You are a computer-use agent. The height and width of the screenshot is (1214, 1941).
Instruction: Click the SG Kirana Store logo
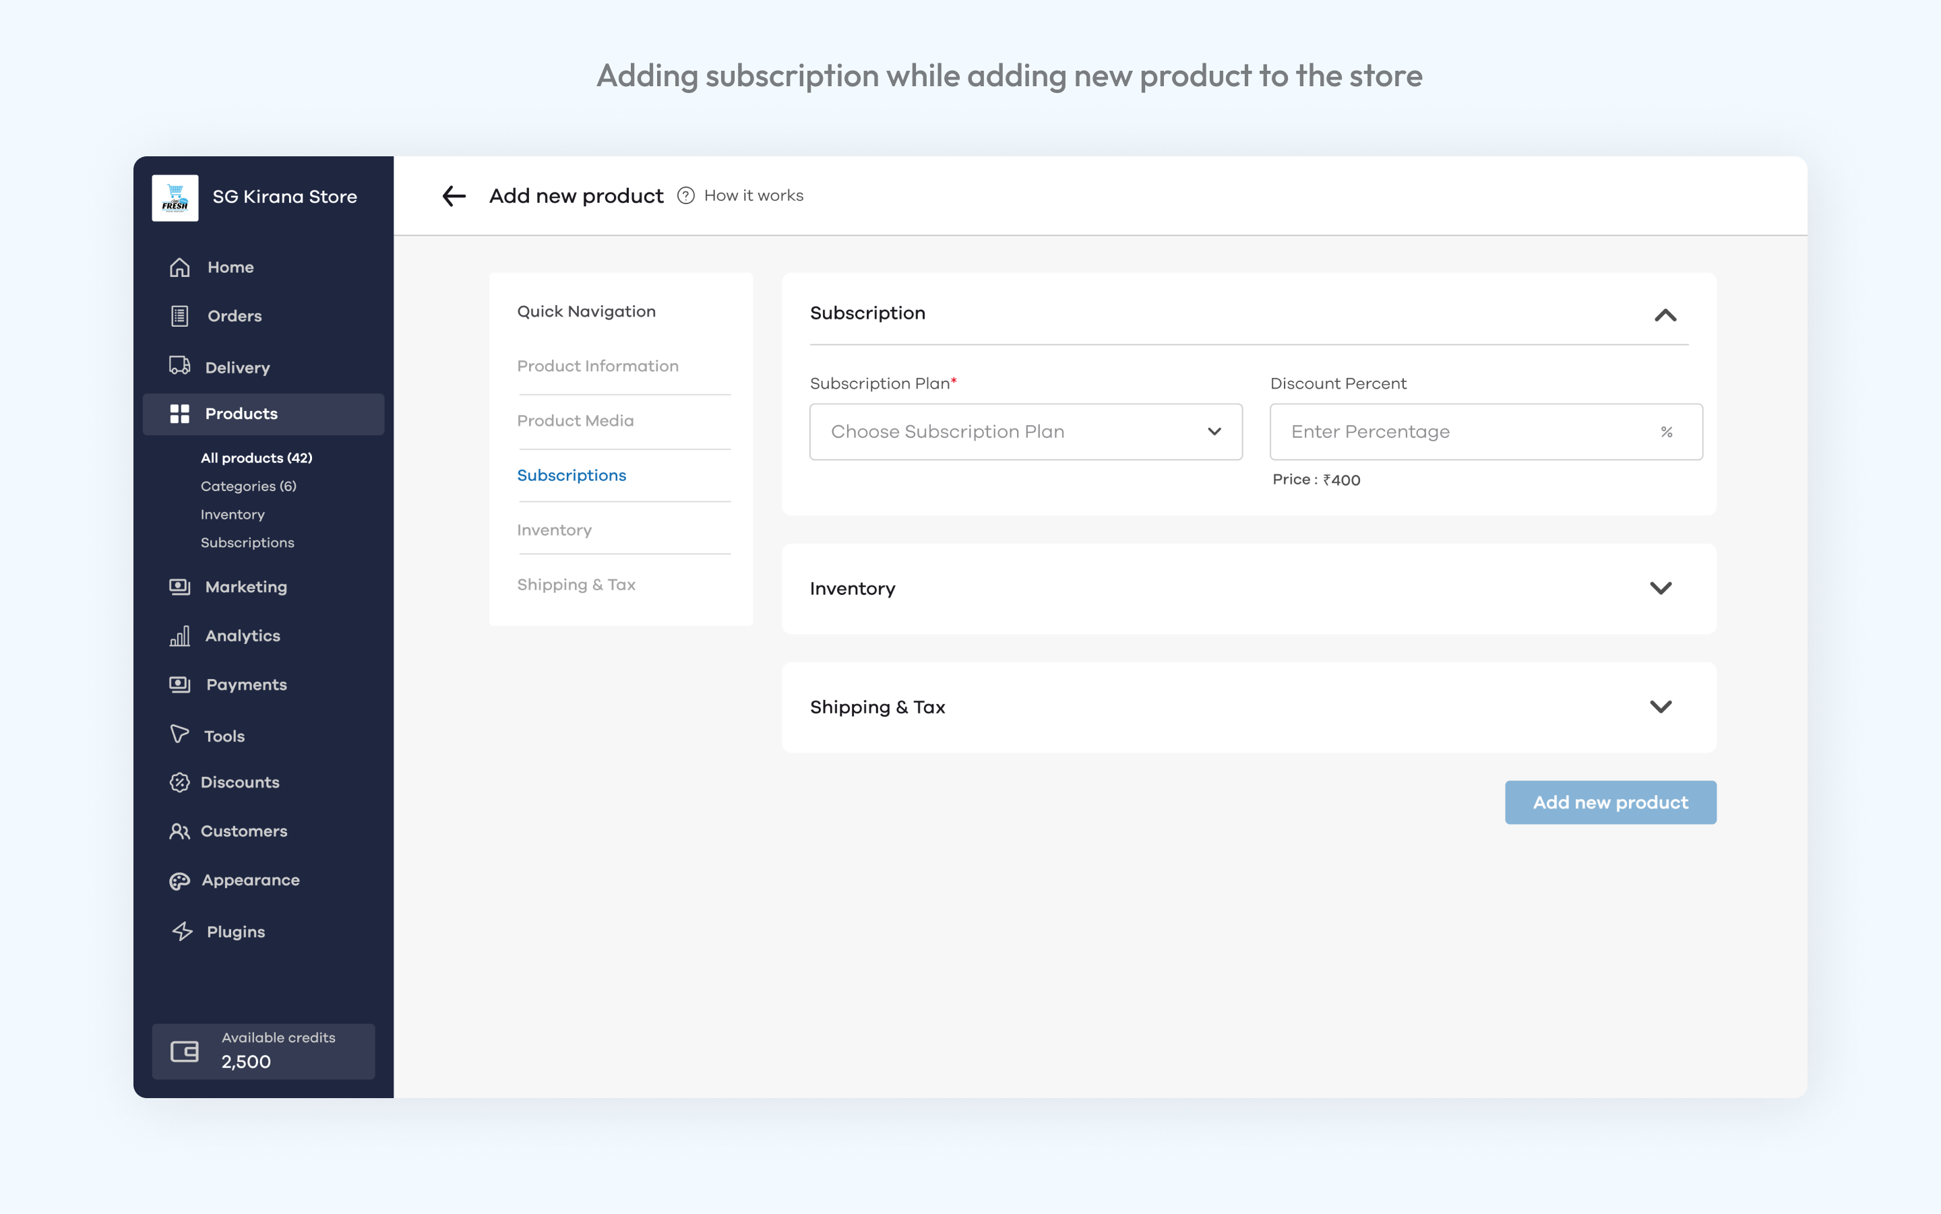tap(175, 197)
